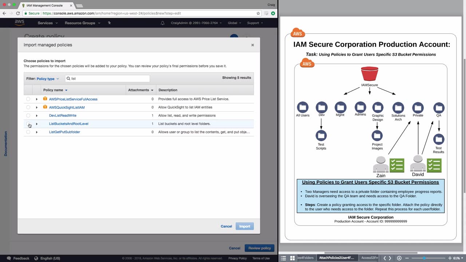
Task: Click the David user icon in diagram
Action: point(418,163)
